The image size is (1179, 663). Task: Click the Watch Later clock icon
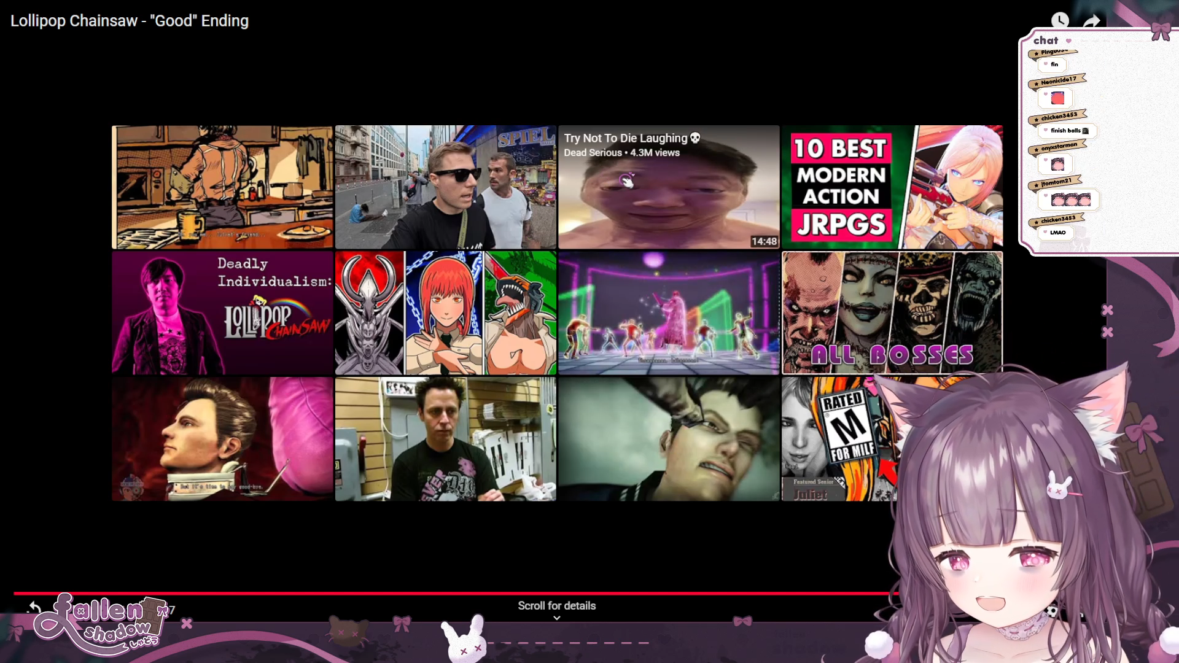pyautogui.click(x=1060, y=20)
